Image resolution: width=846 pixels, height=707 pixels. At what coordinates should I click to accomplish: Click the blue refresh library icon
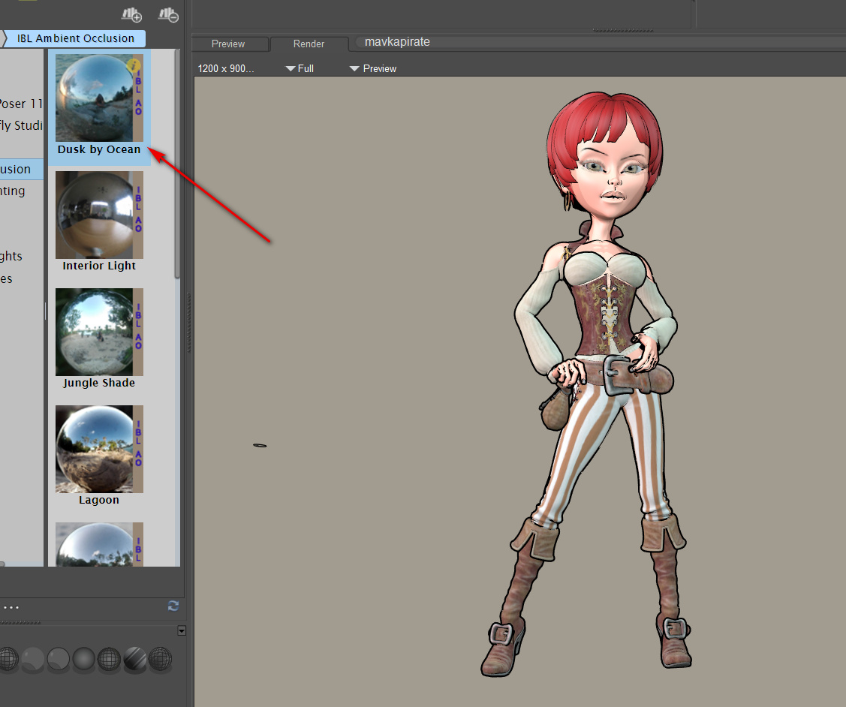pyautogui.click(x=173, y=606)
